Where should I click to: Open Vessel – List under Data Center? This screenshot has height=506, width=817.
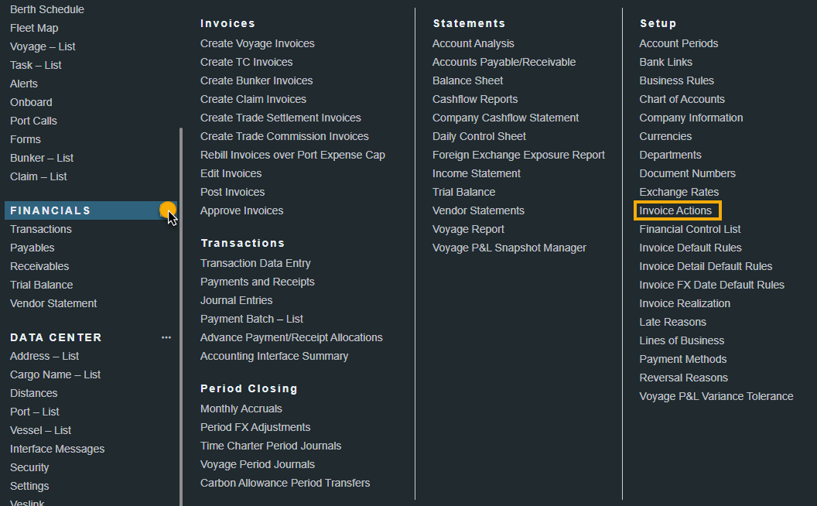click(x=40, y=430)
